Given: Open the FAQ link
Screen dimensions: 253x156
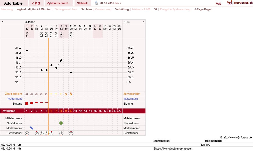Looking at the screenshot, I should (218, 4).
